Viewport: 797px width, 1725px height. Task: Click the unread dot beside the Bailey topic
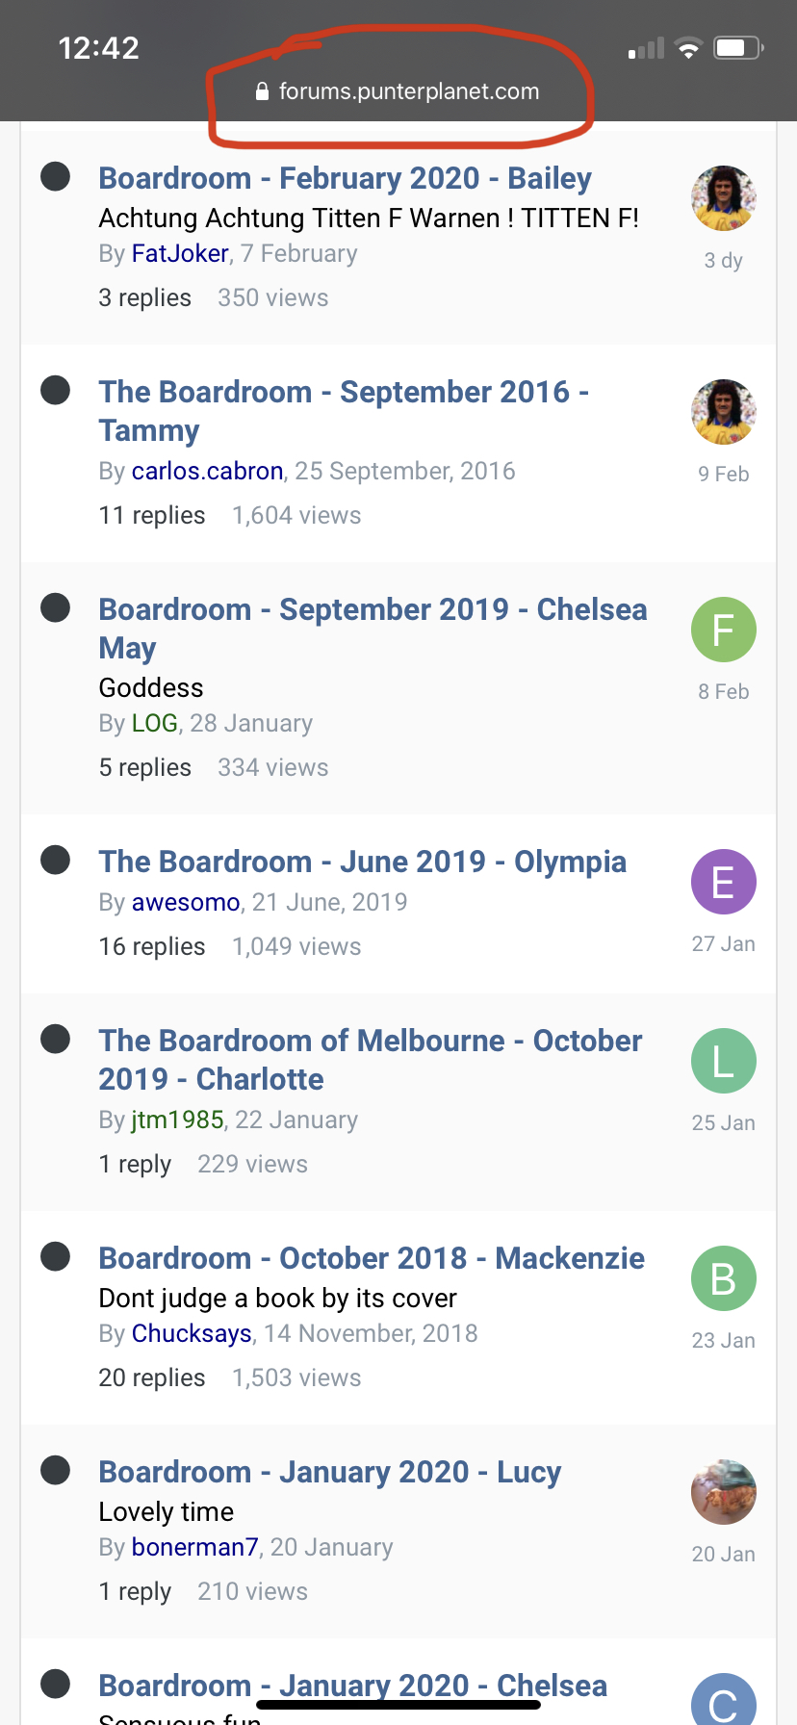(56, 176)
